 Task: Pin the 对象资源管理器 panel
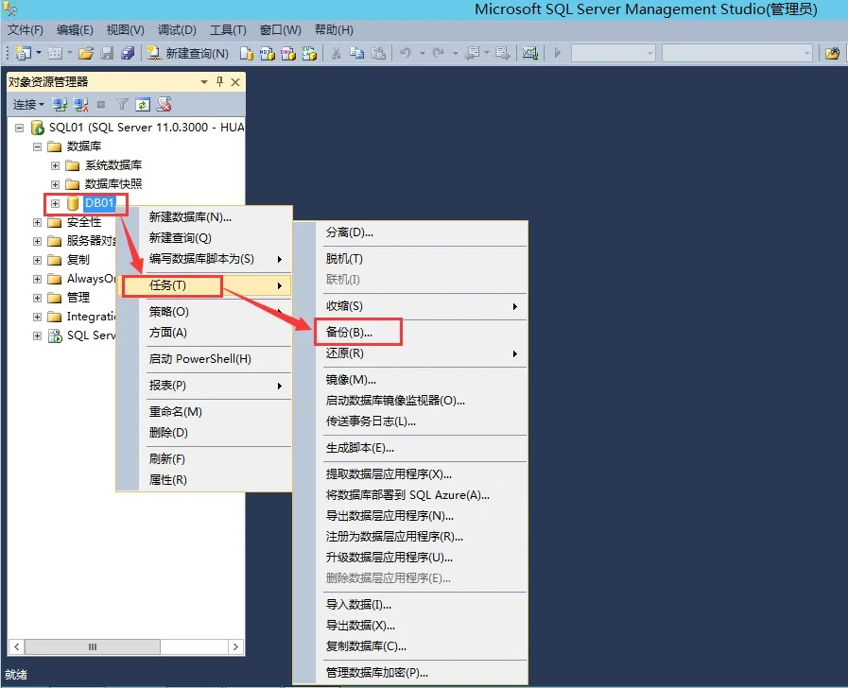tap(219, 81)
